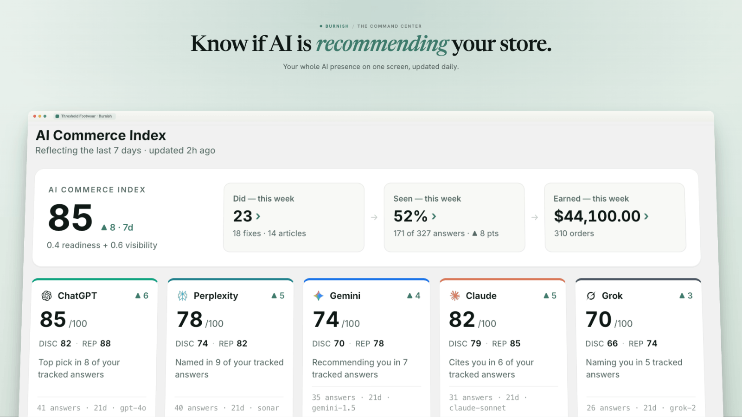
Task: Click the 'gemini-1.5' model label
Action: point(334,408)
